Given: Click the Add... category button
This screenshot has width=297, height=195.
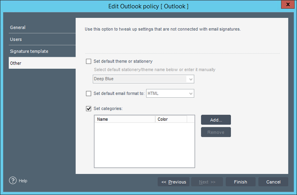Looking at the screenshot, I should tap(216, 120).
